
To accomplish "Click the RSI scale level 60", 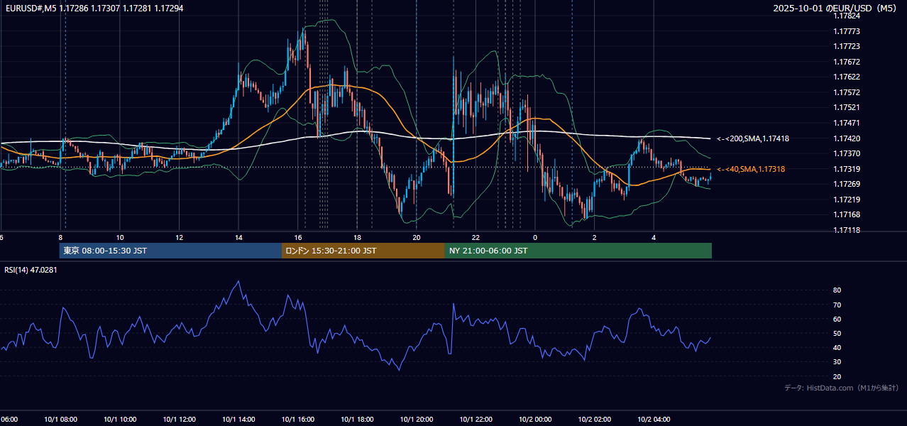I will [x=837, y=319].
